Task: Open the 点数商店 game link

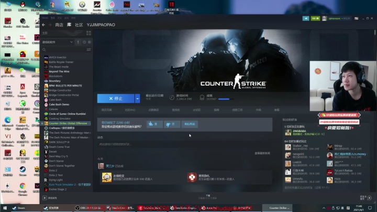Action: click(x=153, y=110)
